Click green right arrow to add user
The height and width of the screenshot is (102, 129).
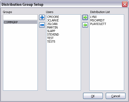[85, 17]
